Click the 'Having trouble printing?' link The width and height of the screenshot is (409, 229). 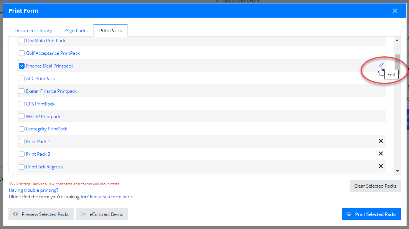click(x=33, y=190)
